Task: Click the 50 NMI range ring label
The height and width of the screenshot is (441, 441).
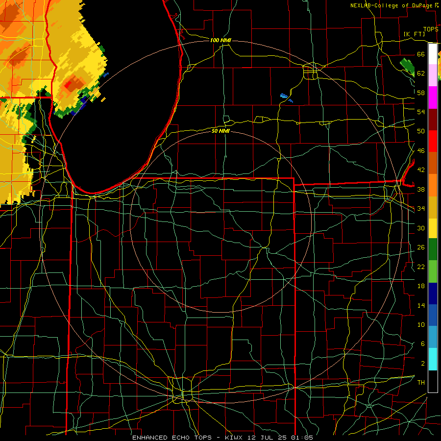Action: click(x=220, y=131)
